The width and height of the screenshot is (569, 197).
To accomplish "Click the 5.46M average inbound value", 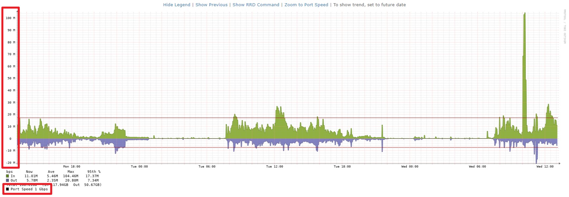I will tap(52, 176).
